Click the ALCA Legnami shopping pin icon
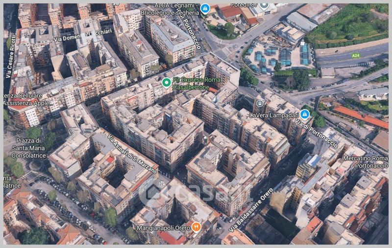 tap(205, 8)
